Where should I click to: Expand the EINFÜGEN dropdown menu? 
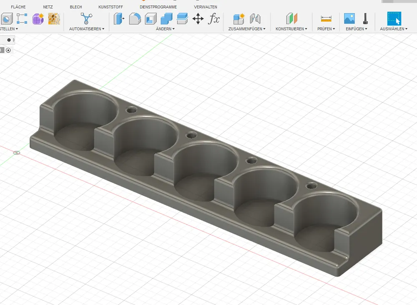point(357,29)
